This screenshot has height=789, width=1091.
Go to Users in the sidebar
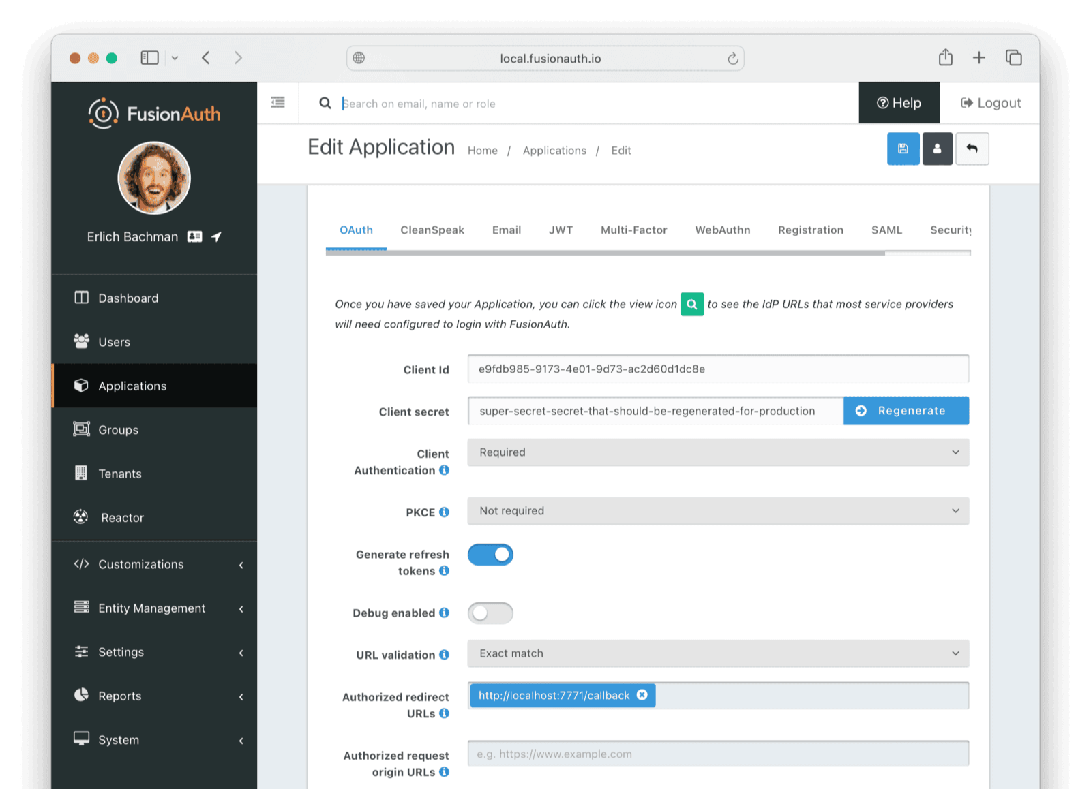(x=154, y=342)
